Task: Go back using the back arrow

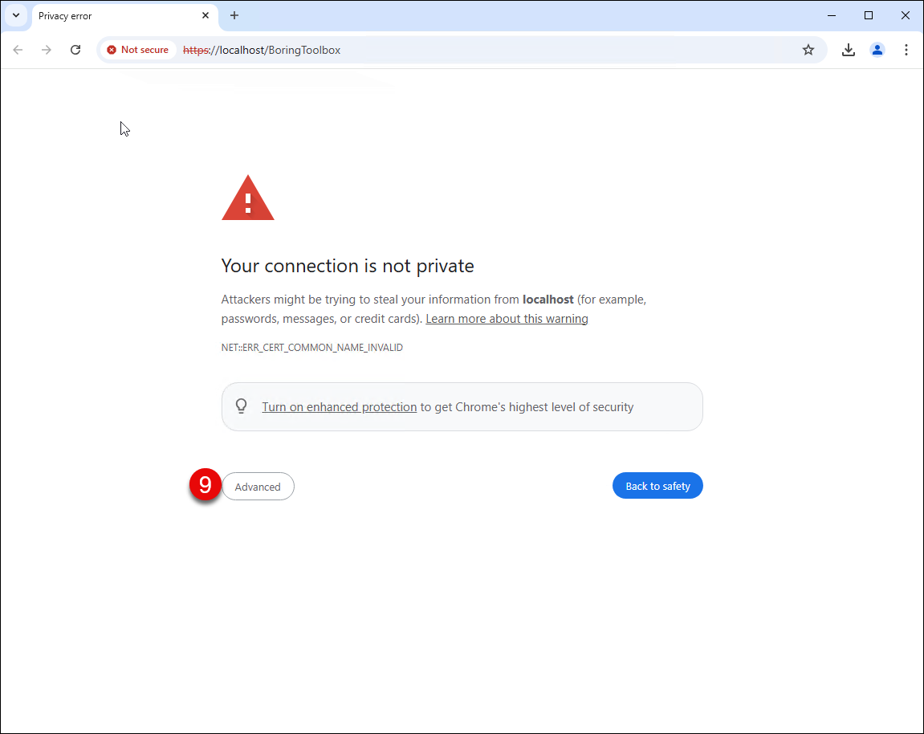Action: pyautogui.click(x=18, y=50)
